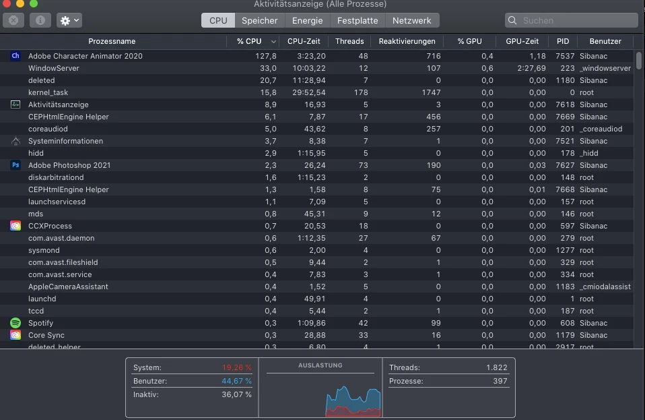This screenshot has height=420, width=645.
Task: Select the AppleCameraAssistant process row
Action: coord(316,287)
